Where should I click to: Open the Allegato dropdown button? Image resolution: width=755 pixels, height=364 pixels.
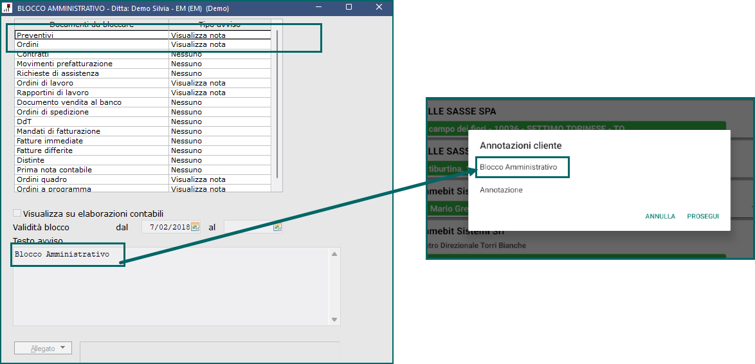point(43,348)
